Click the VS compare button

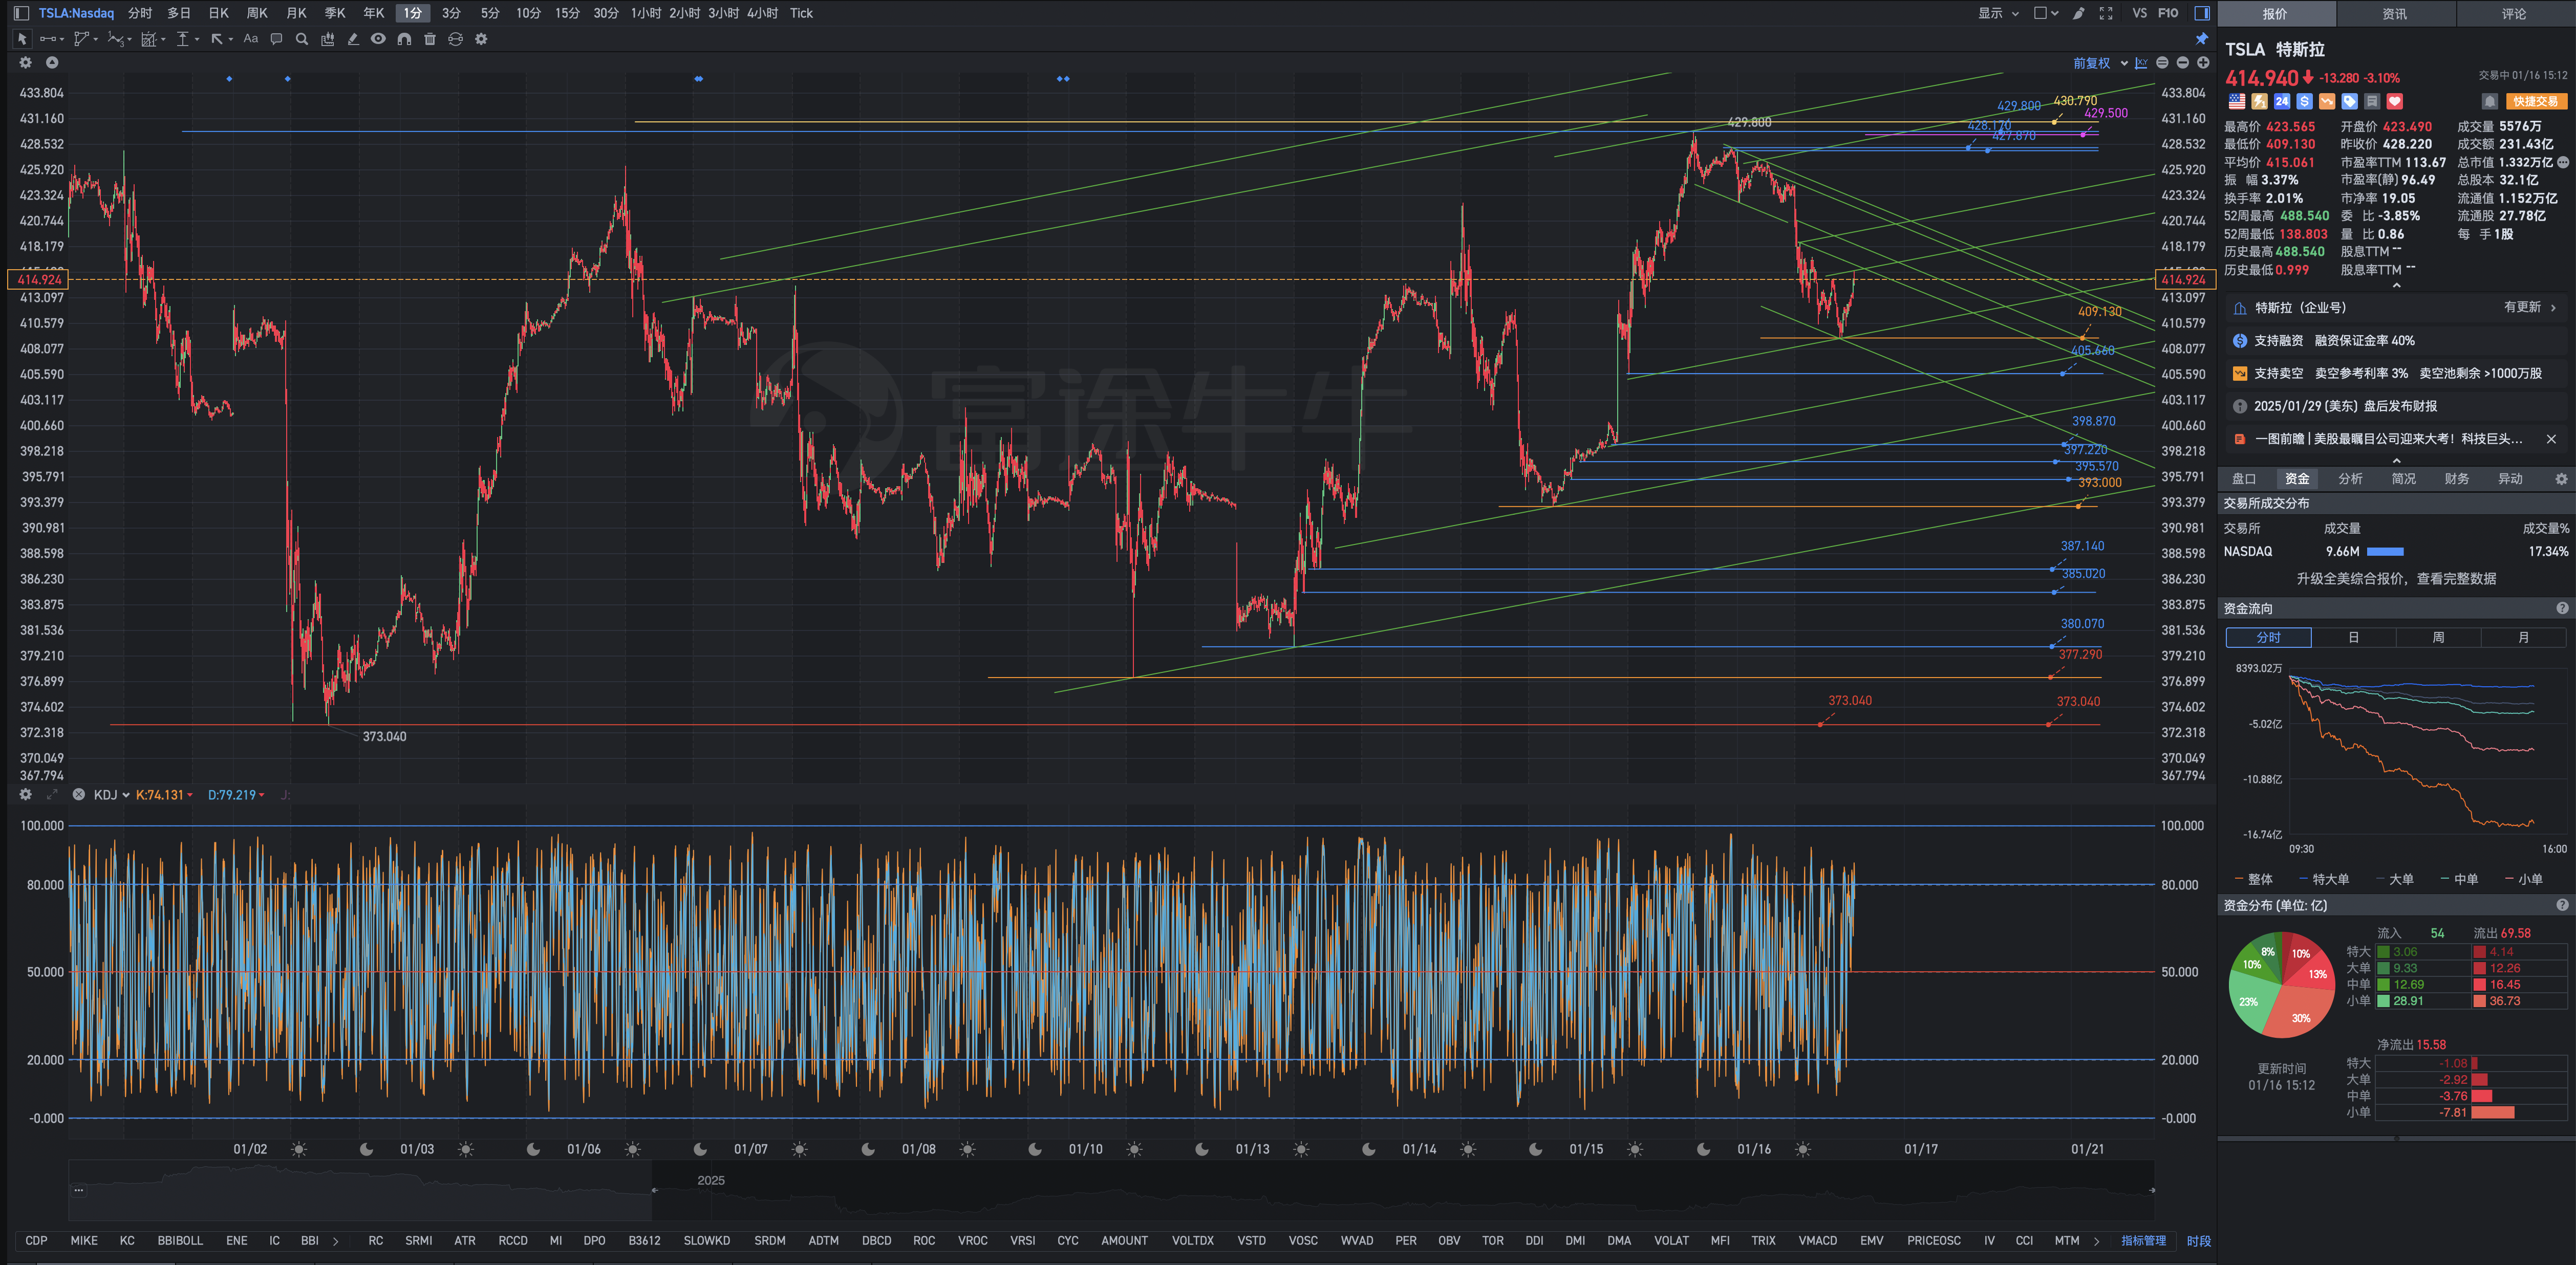click(2139, 13)
